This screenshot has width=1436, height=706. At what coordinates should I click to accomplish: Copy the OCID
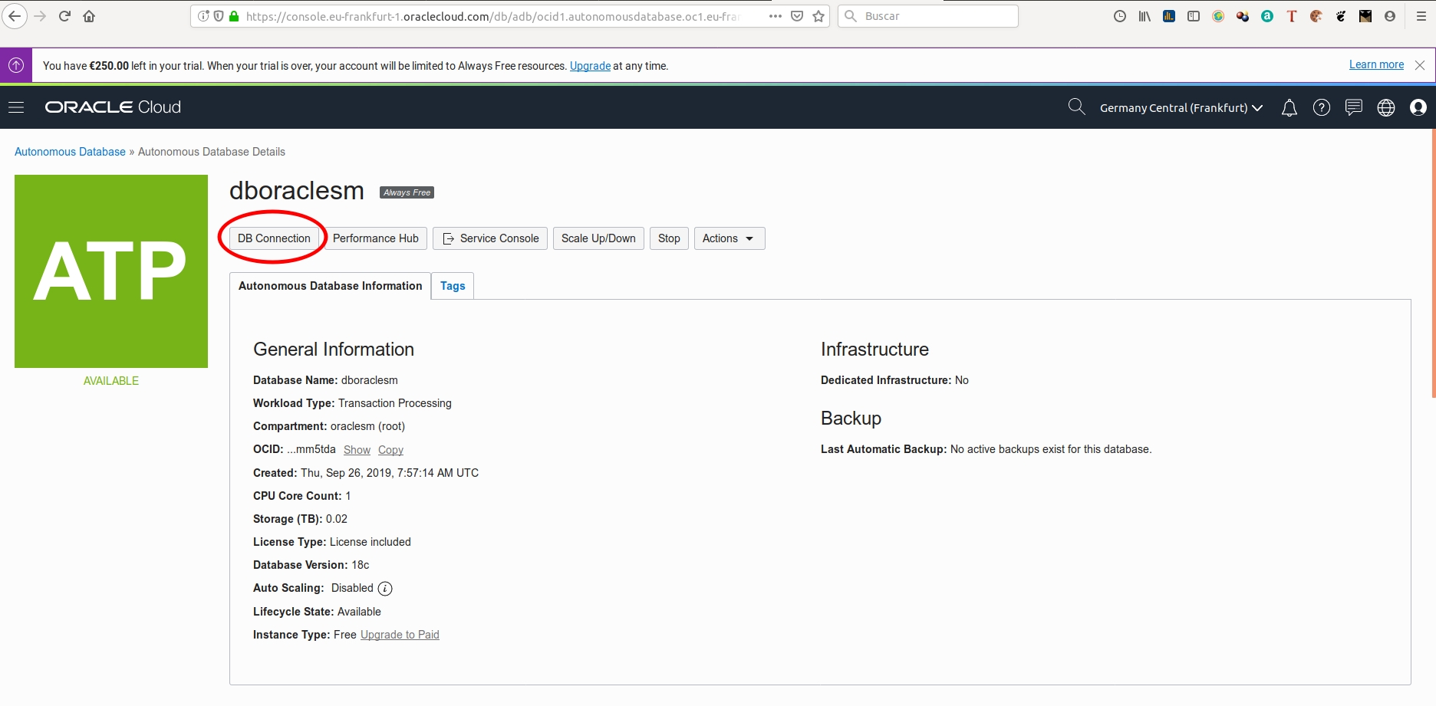[390, 450]
